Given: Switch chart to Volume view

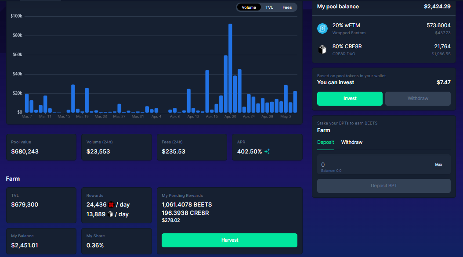Looking at the screenshot, I should 249,7.
